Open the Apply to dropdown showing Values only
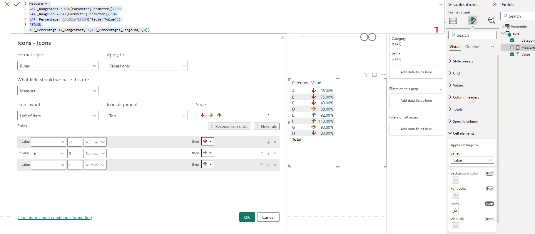Image resolution: width=535 pixels, height=234 pixels. tap(147, 66)
